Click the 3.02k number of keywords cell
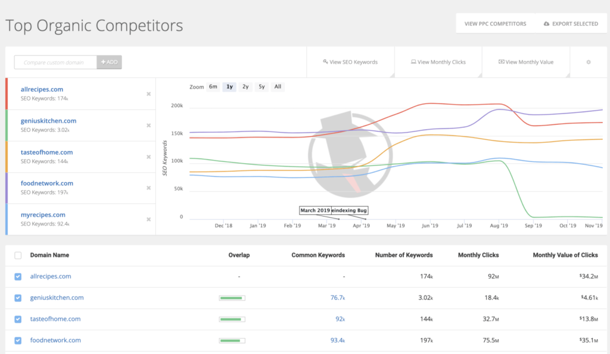Screen dimensions: 610x354 coord(425,297)
